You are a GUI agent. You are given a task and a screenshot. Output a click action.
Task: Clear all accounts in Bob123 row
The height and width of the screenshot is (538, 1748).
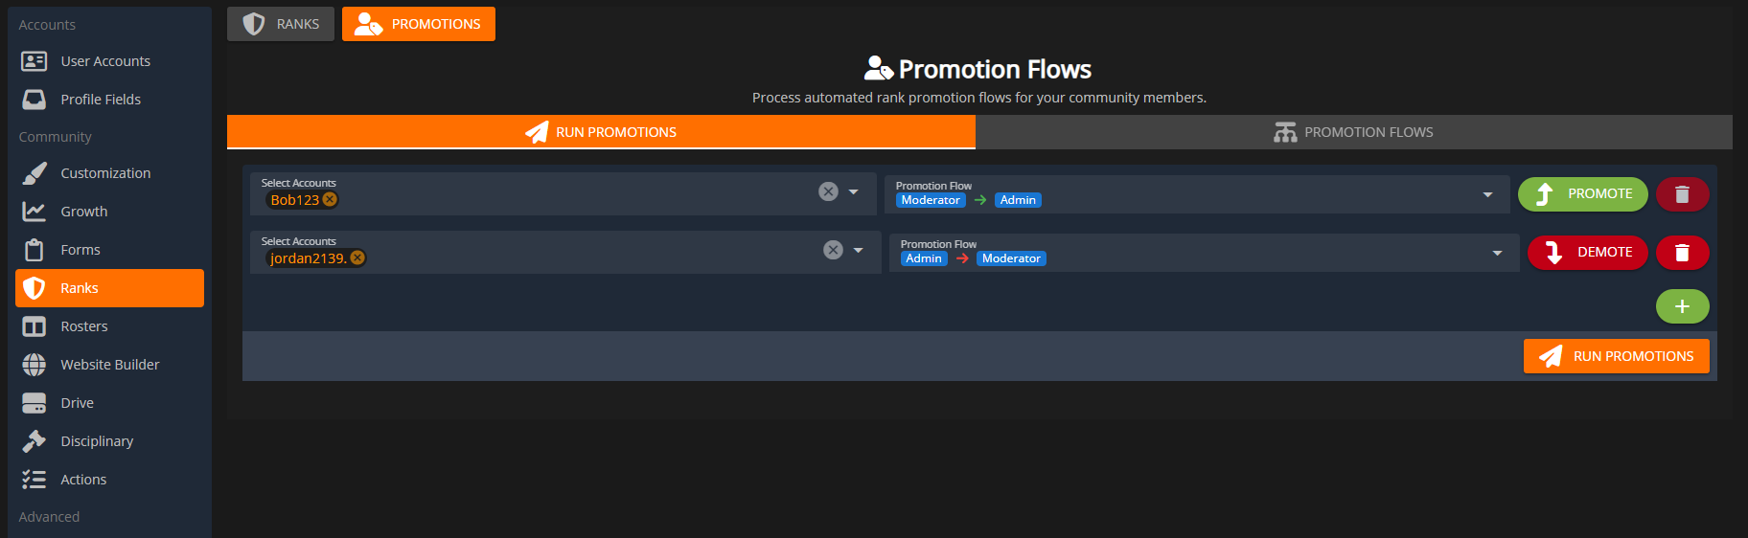[x=828, y=191]
